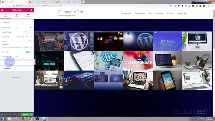Expand the Filter Bar section
Image resolution: width=215 pixels, height=121 pixels.
coord(17,68)
